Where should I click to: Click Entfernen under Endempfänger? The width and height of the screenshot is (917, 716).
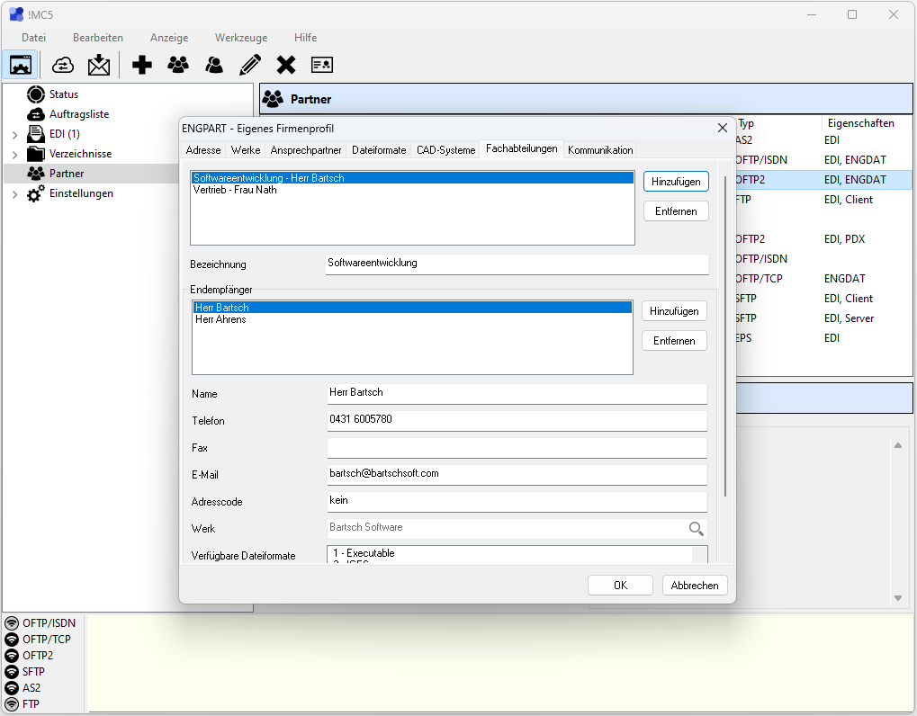(674, 341)
